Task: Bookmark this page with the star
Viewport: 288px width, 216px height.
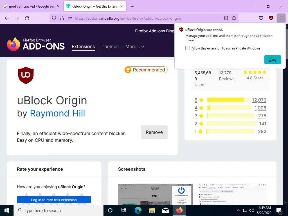Action: (234, 18)
